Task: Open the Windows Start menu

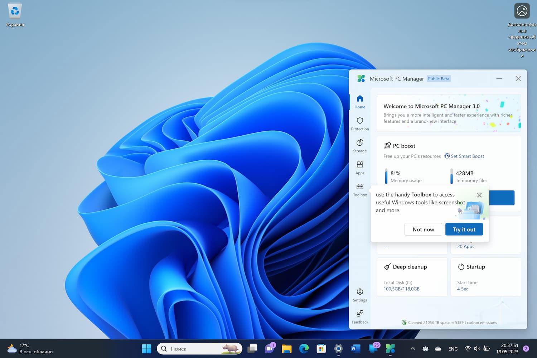Action: [x=146, y=348]
